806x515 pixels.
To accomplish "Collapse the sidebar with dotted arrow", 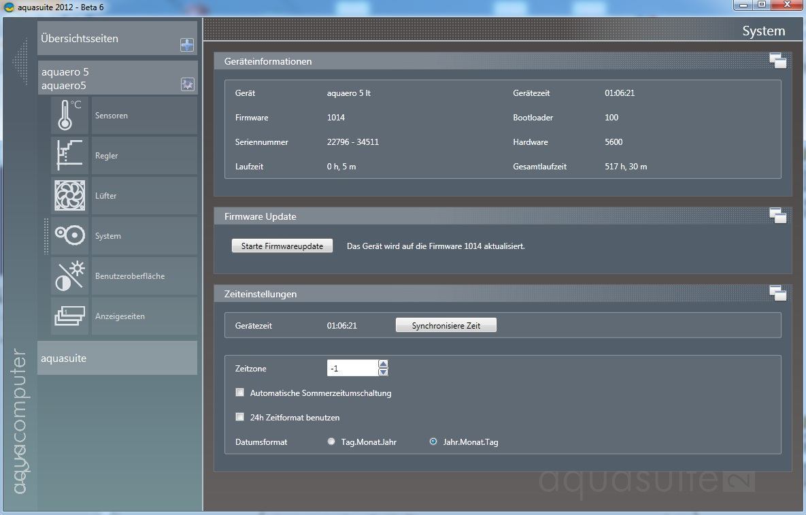I will pyautogui.click(x=20, y=62).
